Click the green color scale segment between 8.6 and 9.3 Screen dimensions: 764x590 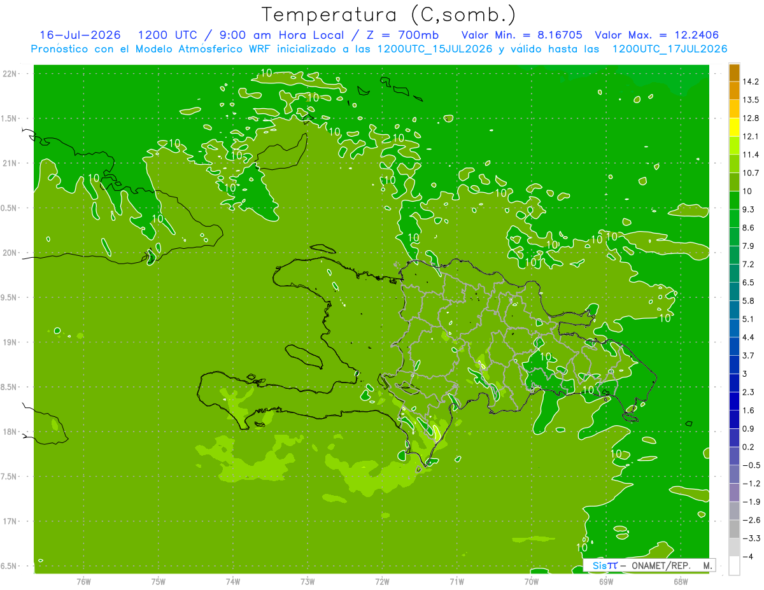coord(734,218)
